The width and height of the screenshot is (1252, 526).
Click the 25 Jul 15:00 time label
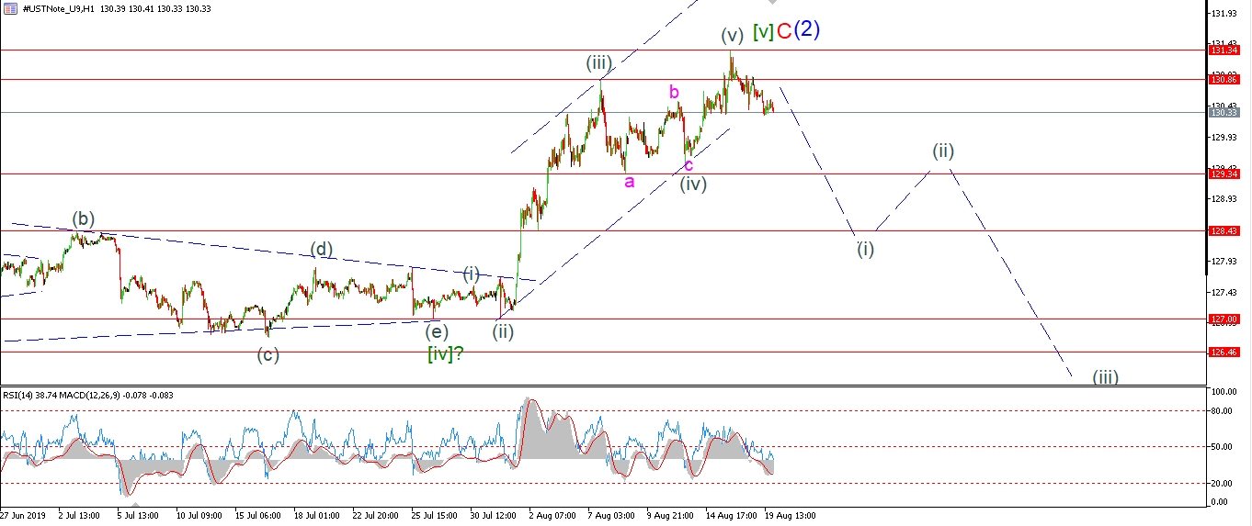coord(434,515)
